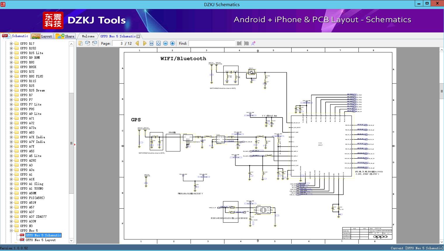
Task: Switch to the Layout side tab
Action: [x=42, y=36]
